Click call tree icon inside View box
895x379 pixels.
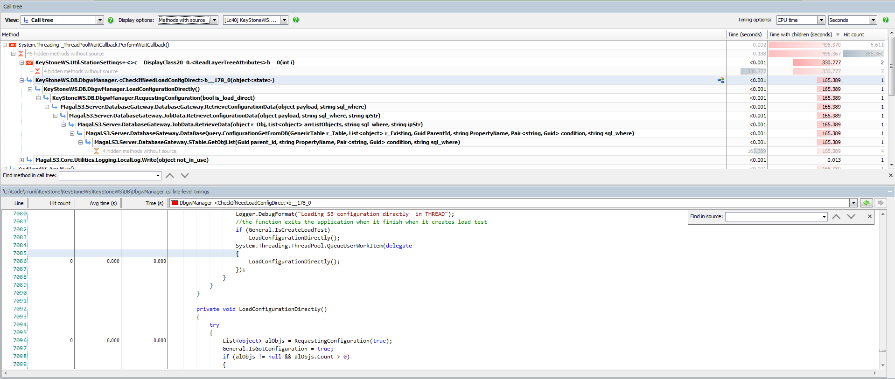click(x=26, y=20)
